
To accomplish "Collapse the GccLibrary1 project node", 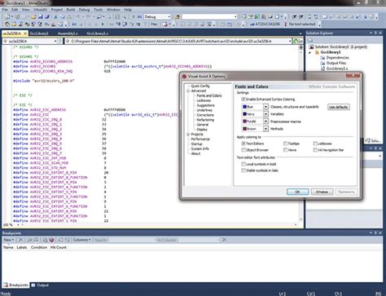I will pyautogui.click(x=310, y=52).
